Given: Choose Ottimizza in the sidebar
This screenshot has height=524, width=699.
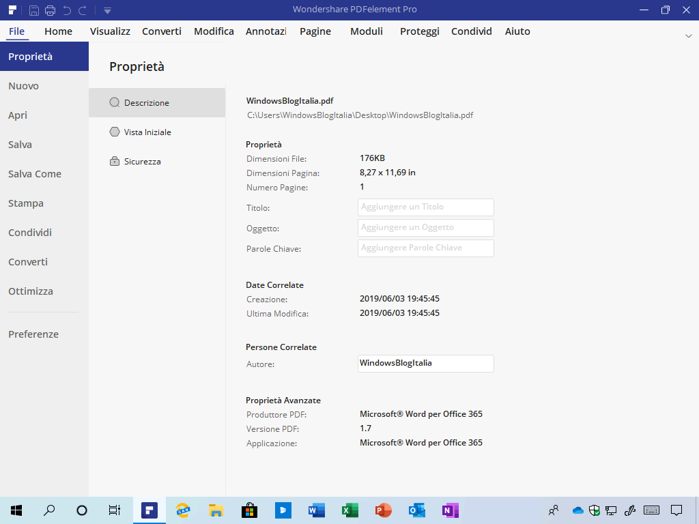Looking at the screenshot, I should pyautogui.click(x=44, y=291).
